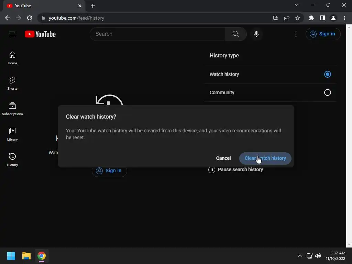Viewport: 352px width, 264px height.
Task: Bookmark this tab with star icon
Action: tap(298, 18)
